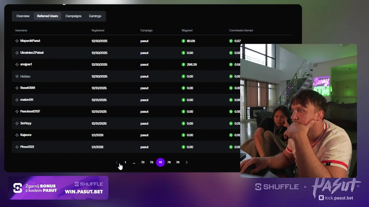Viewport: 369px width, 207px height.
Task: Click the rank icon beside Pinoxt222
Action: [17, 147]
